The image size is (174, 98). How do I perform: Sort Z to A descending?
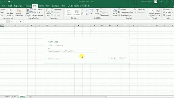87,14
